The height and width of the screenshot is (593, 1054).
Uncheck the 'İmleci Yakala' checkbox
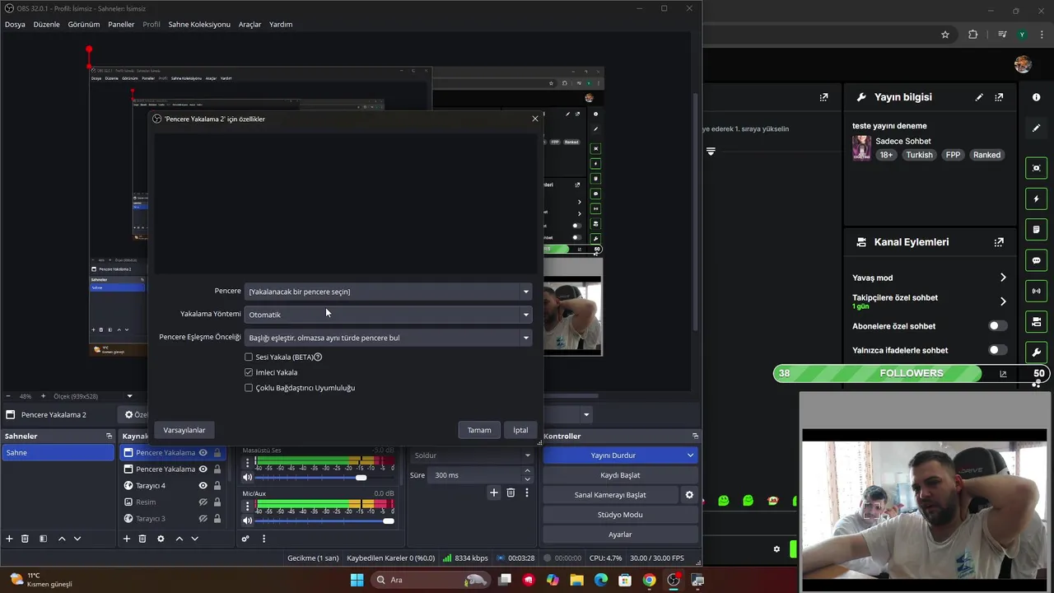tap(249, 372)
